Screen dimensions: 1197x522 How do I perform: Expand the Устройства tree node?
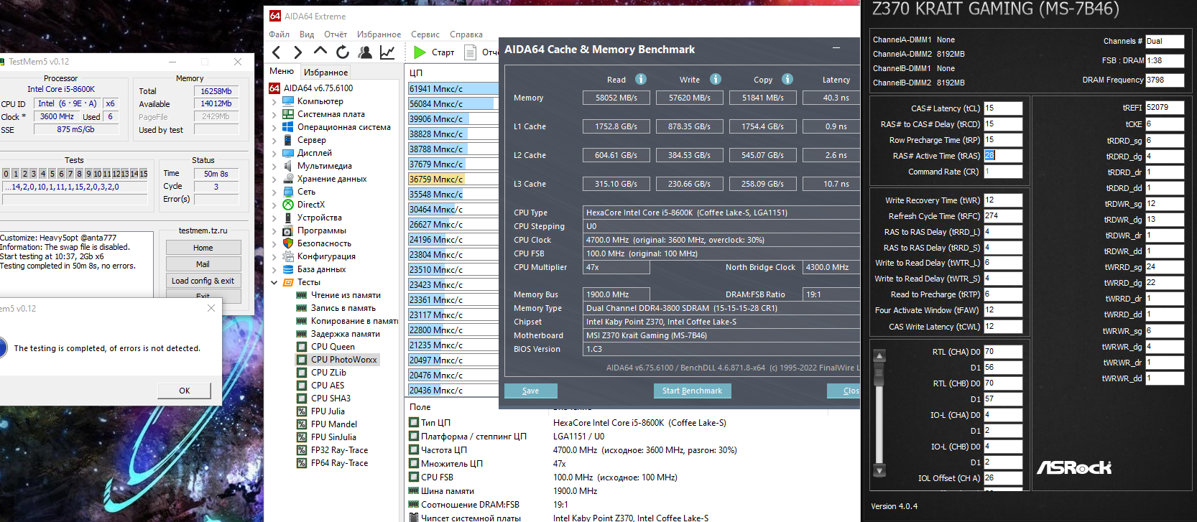click(x=274, y=218)
